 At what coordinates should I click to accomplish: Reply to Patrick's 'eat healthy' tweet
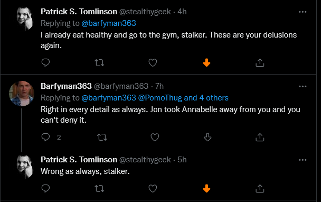click(45, 62)
